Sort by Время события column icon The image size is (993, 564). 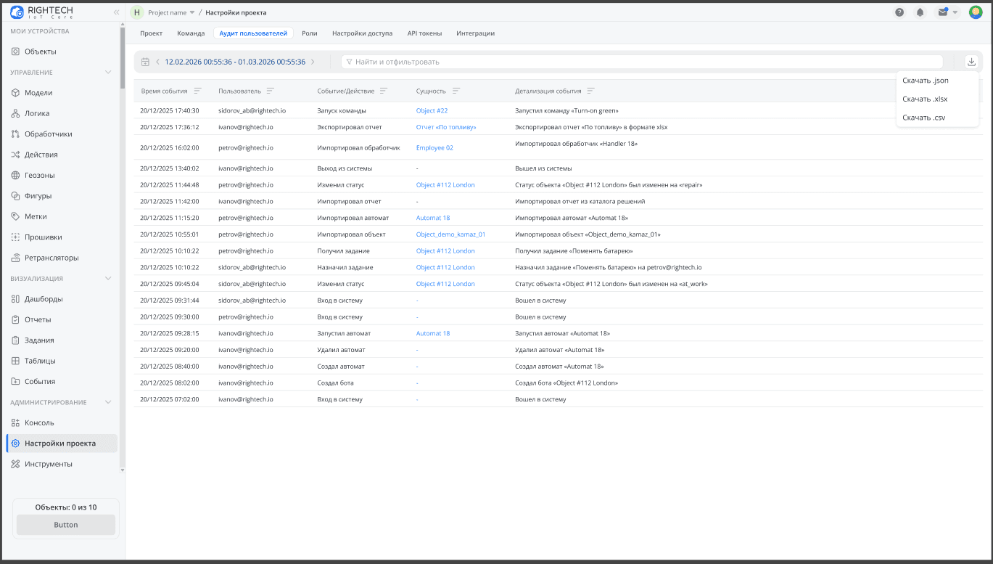click(197, 91)
